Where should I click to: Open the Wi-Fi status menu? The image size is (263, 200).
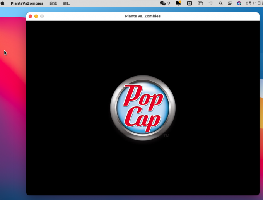pyautogui.click(x=211, y=3)
